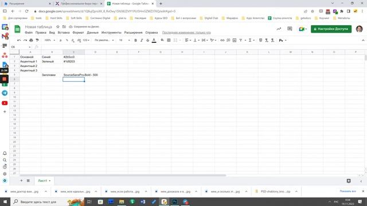Image resolution: width=367 pixels, height=206 pixels.
Task: Format as currency in rubles
Action: (x=61, y=40)
